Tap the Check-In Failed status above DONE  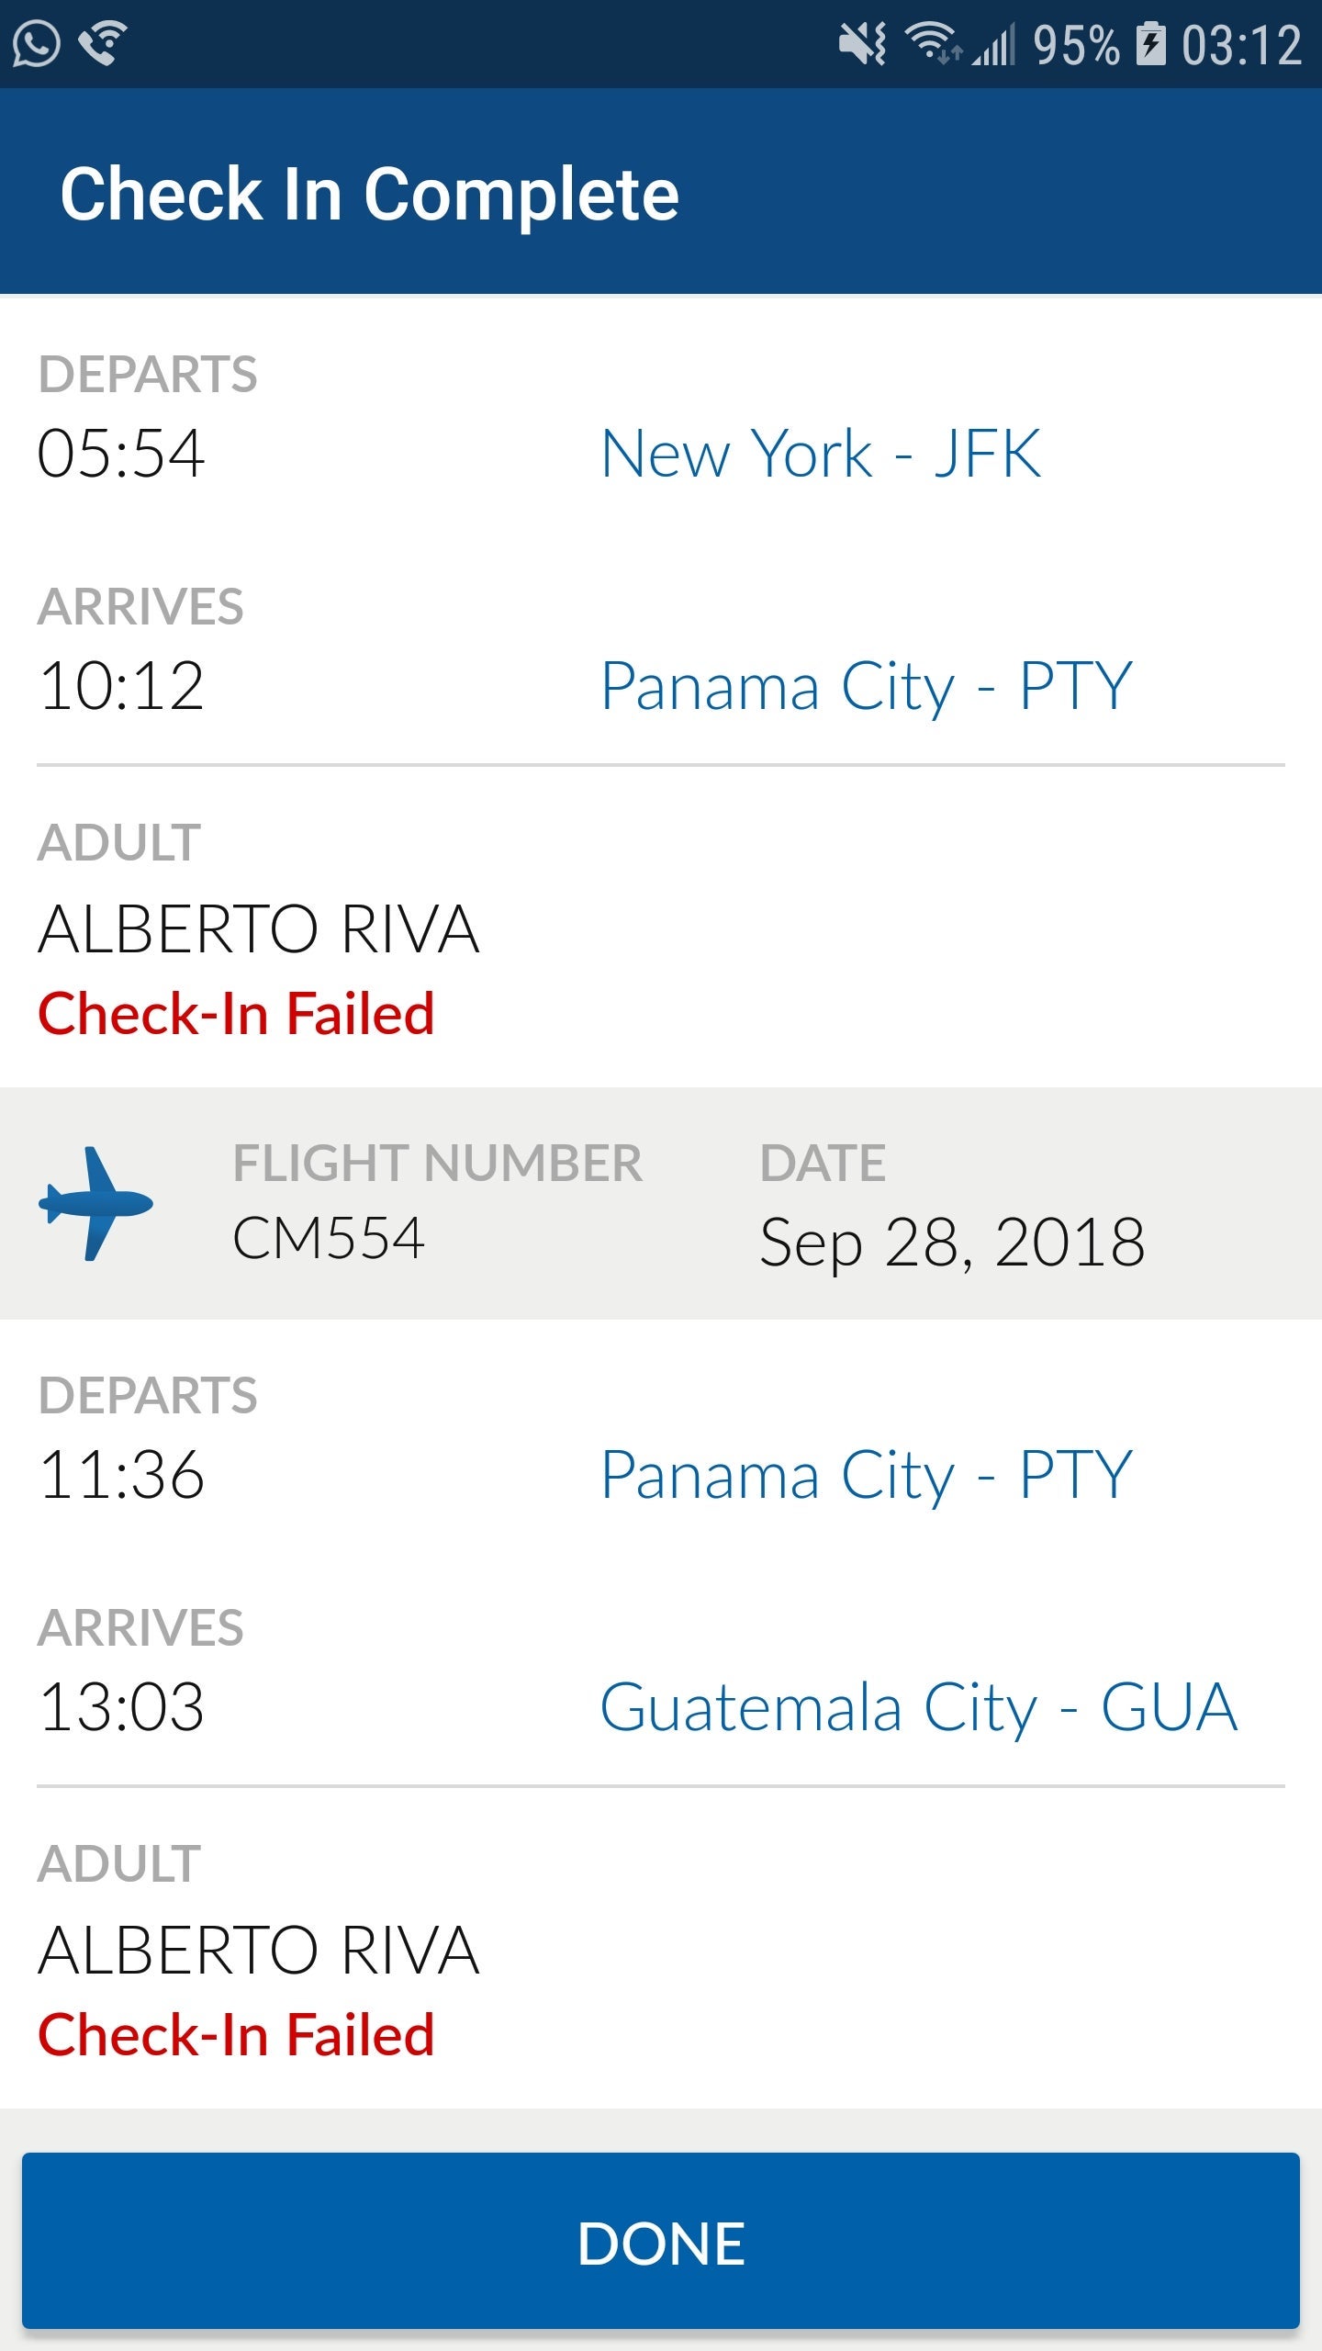coord(236,2035)
